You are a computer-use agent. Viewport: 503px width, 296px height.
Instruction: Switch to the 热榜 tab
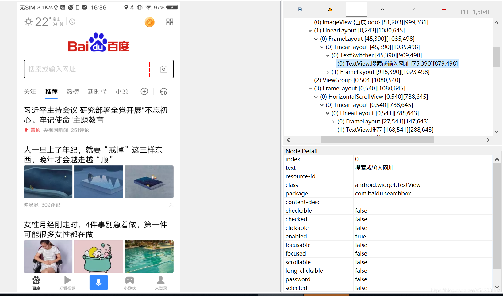73,91
